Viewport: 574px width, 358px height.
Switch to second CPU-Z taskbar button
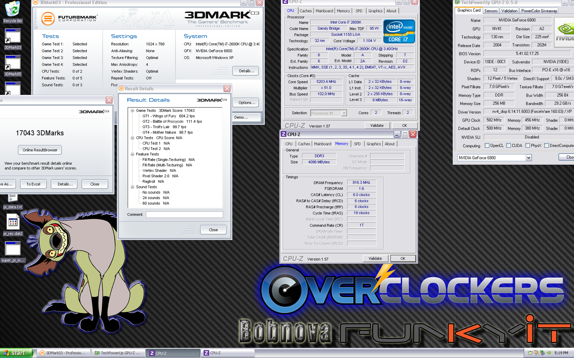click(228, 353)
